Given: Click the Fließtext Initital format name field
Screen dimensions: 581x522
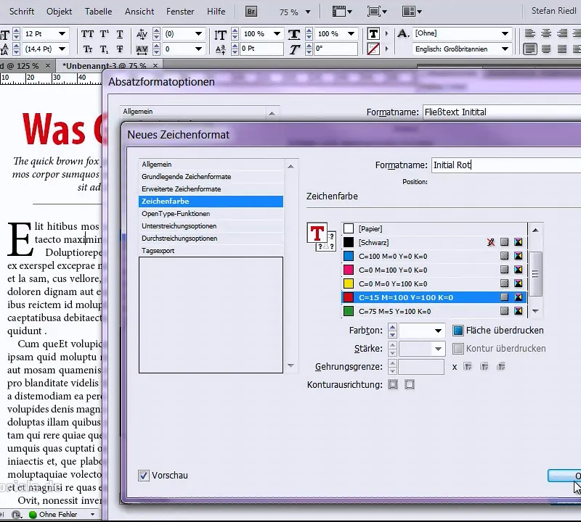Looking at the screenshot, I should (x=502, y=112).
